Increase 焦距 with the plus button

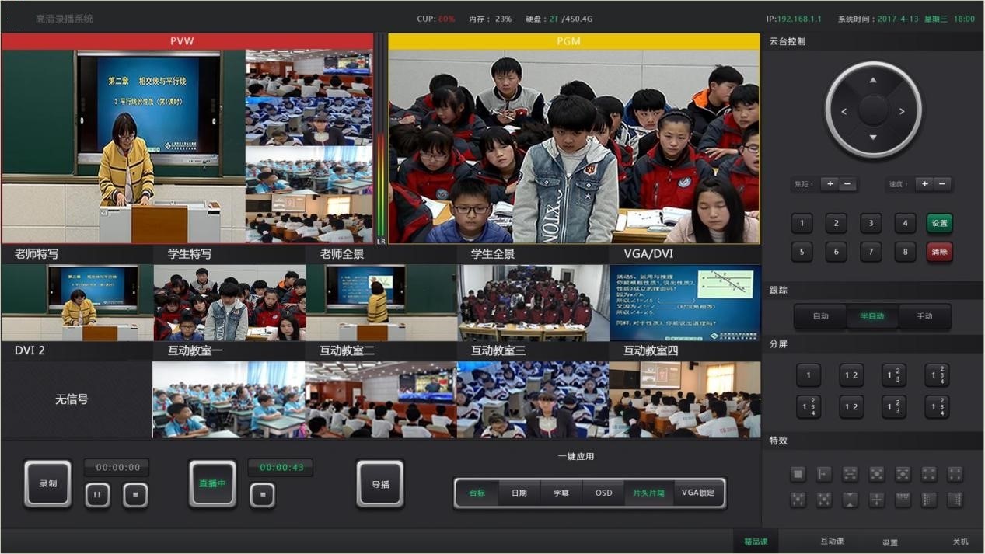click(830, 184)
